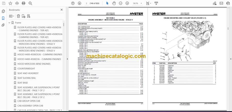
Task: Click STARTER index entry
Action: [x=110, y=84]
